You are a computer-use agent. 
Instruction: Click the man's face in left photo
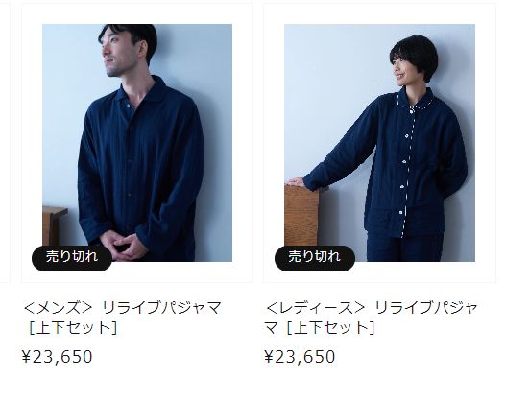tap(120, 54)
